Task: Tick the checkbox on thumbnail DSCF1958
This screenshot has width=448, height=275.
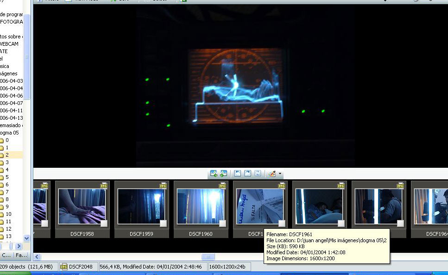Action: [x=104, y=224]
